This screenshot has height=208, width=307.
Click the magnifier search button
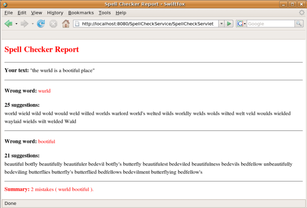pyautogui.click(x=299, y=24)
